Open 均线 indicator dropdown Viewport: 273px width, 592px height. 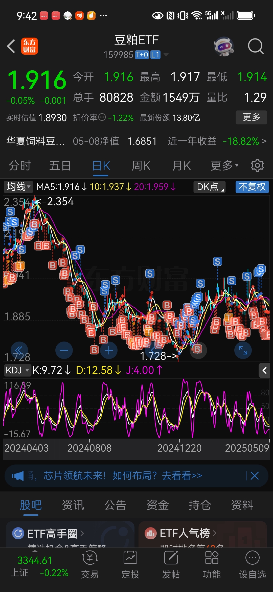pyautogui.click(x=18, y=187)
